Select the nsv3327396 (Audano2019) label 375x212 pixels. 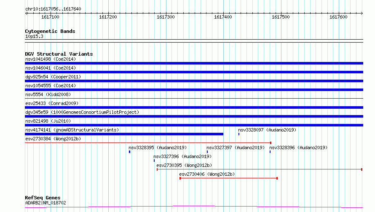pyautogui.click(x=182, y=156)
